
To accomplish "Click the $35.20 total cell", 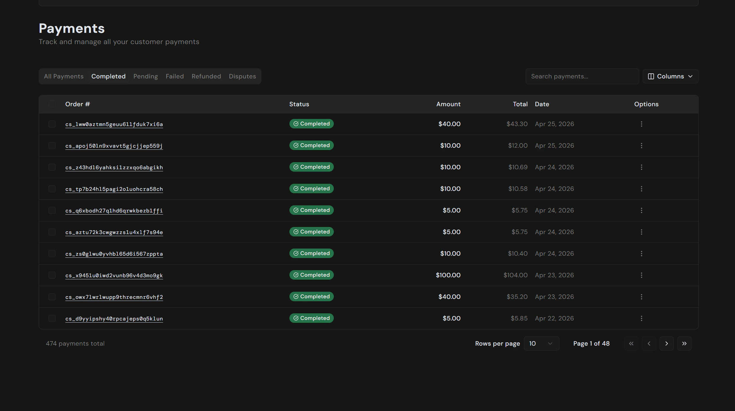I will [x=517, y=297].
